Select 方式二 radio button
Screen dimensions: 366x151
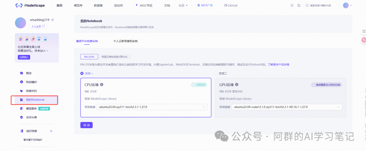(216, 73)
